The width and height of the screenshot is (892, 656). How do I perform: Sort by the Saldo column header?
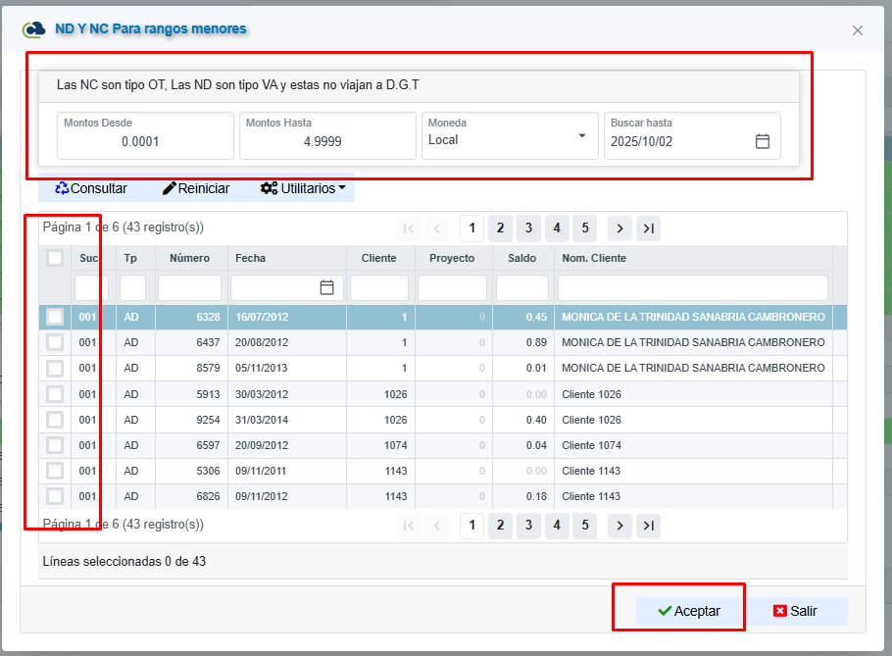point(521,258)
